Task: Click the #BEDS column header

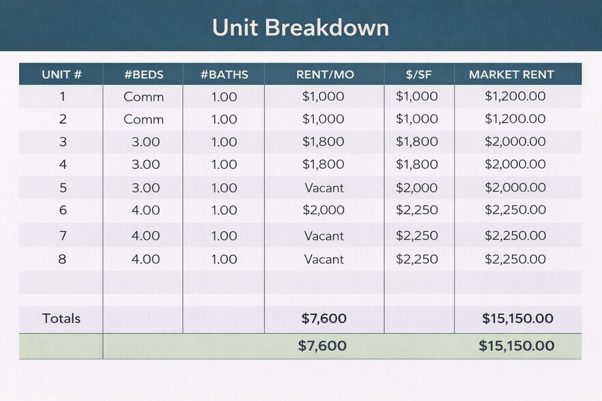Action: tap(143, 74)
